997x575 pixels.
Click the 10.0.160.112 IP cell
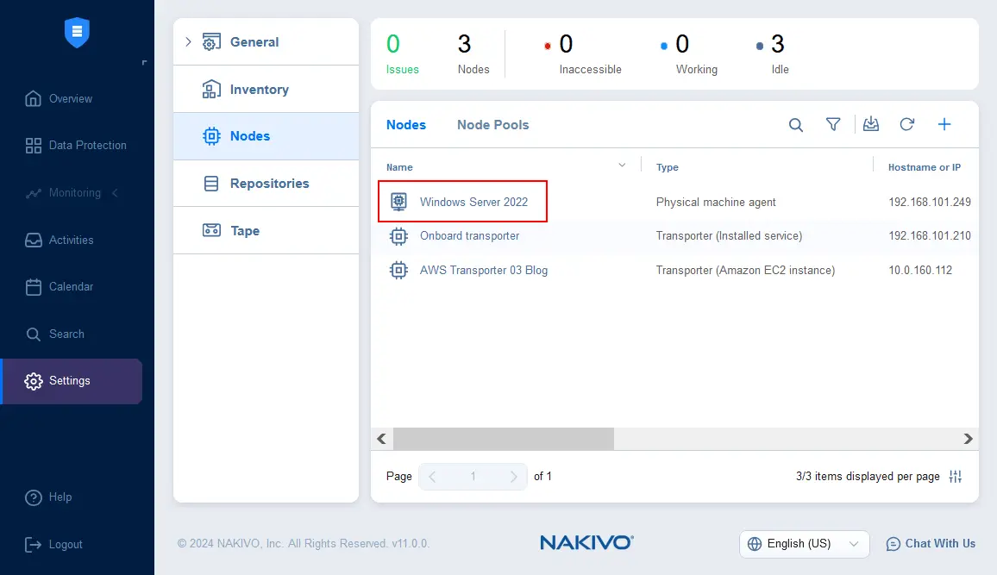(x=920, y=270)
